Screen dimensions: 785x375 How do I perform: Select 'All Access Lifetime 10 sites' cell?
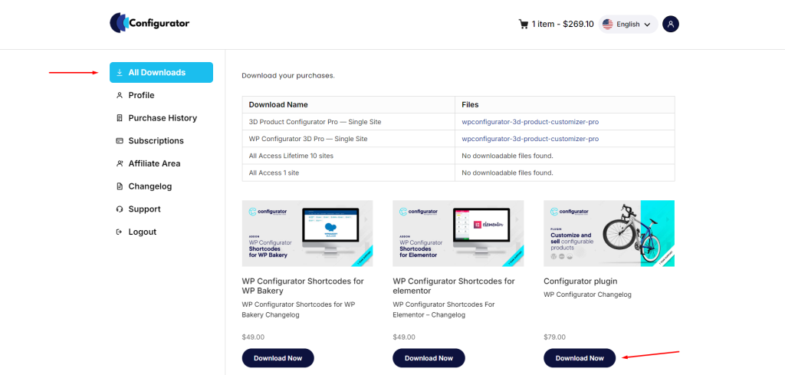(x=349, y=156)
